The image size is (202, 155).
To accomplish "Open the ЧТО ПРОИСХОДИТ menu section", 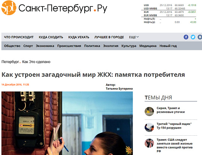I will coord(19,37).
